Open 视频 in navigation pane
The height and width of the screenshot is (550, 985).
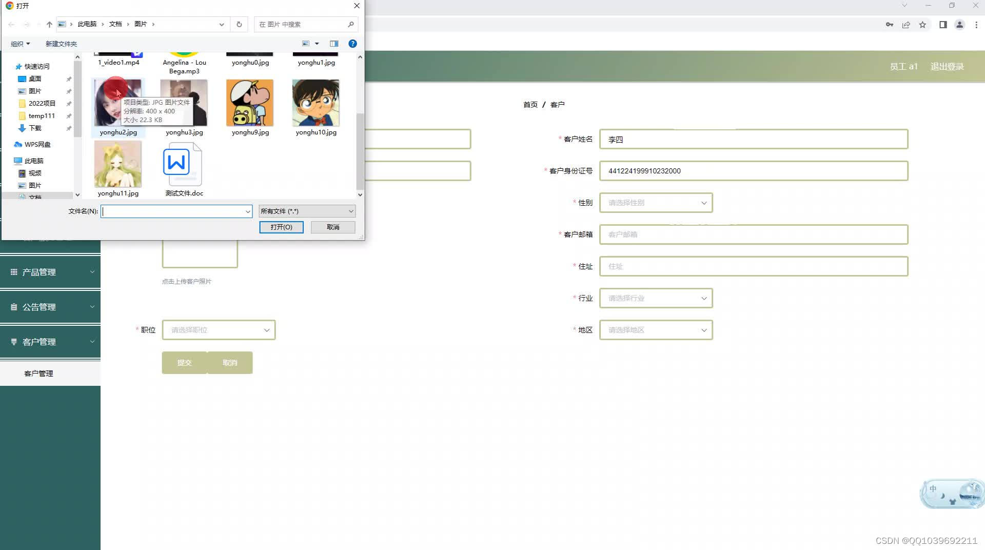pyautogui.click(x=35, y=173)
